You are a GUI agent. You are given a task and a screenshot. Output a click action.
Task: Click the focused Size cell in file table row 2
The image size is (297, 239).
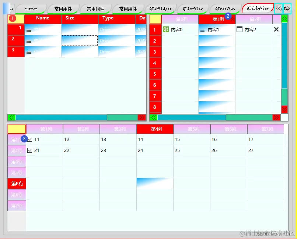80,41
